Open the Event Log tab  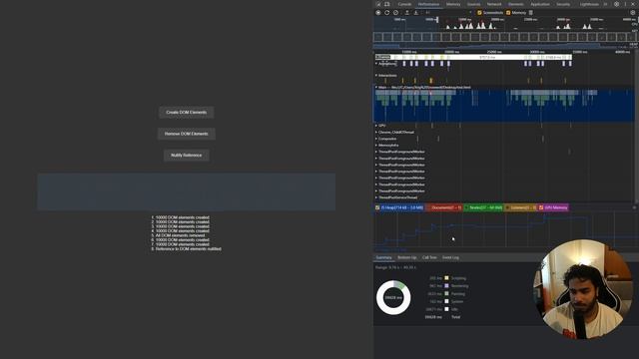tap(450, 257)
